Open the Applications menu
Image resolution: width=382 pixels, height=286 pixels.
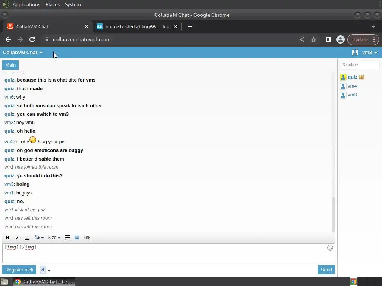click(x=26, y=4)
